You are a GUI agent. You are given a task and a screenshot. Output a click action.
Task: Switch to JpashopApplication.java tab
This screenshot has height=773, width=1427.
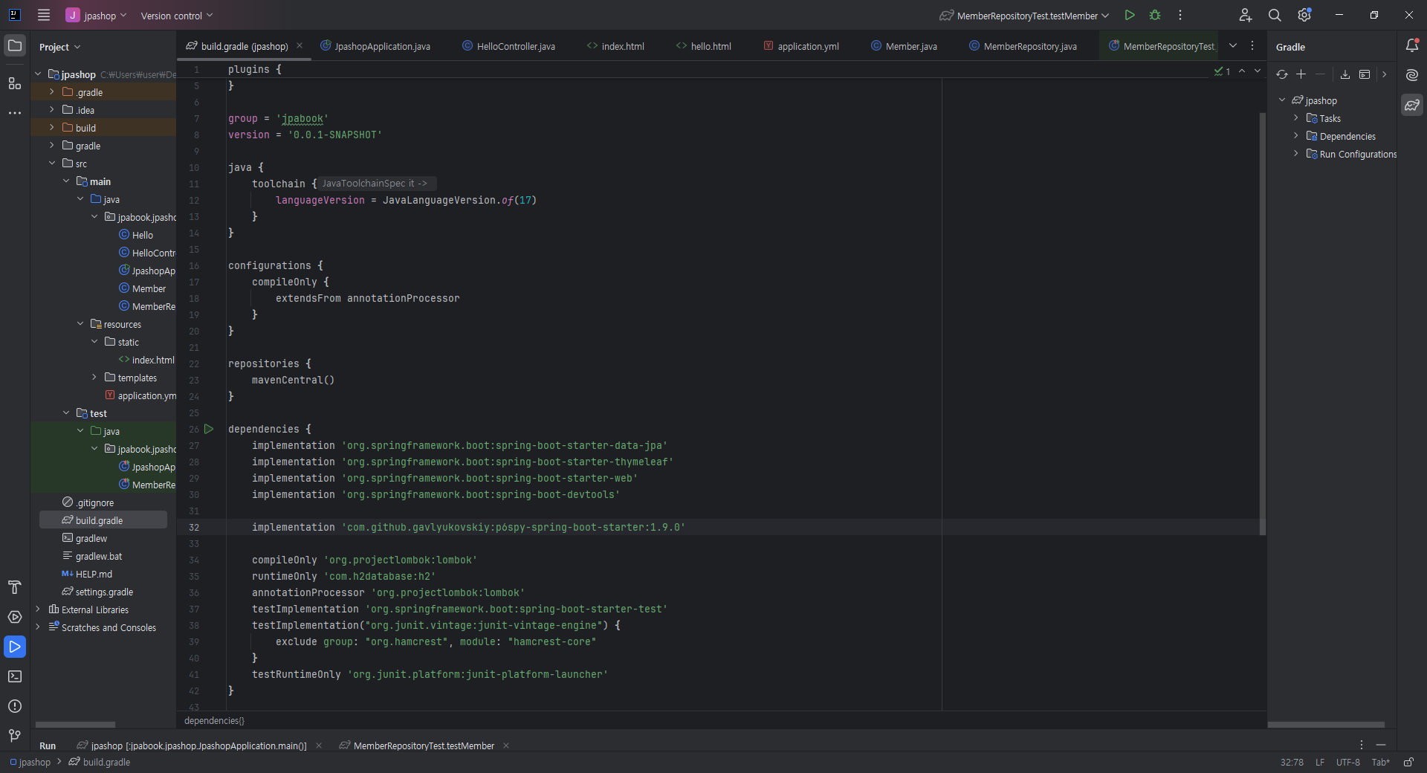click(375, 46)
